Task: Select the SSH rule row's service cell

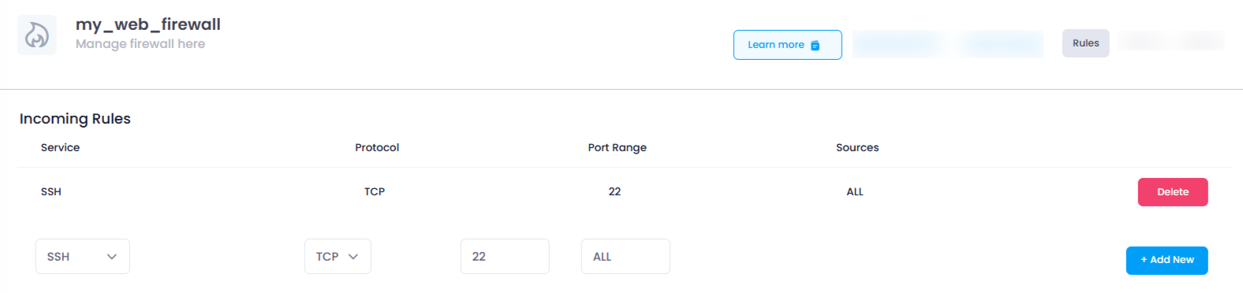Action: click(51, 191)
